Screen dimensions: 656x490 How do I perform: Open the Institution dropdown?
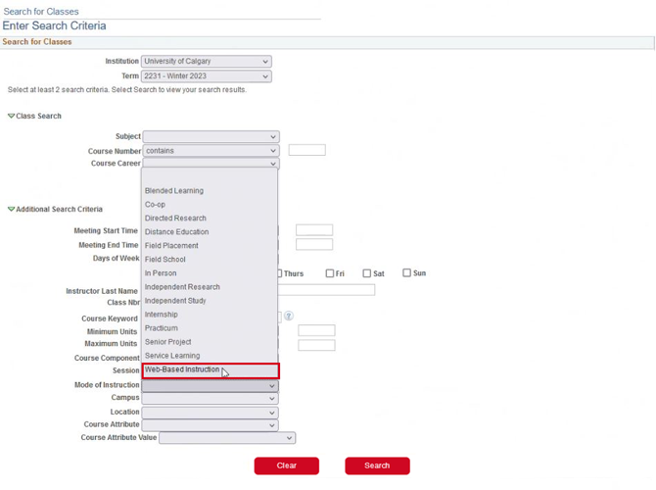pos(206,62)
